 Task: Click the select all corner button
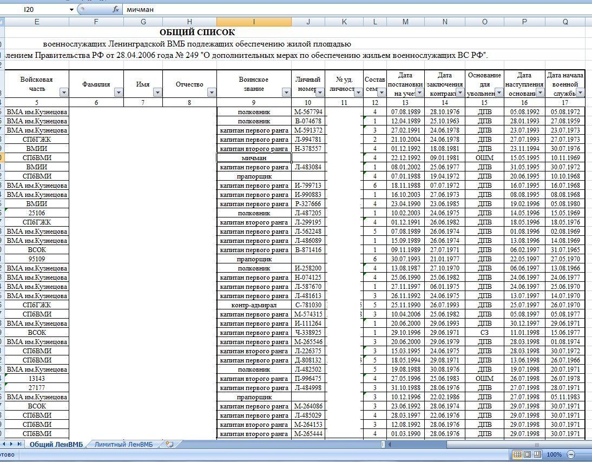(x=2, y=22)
